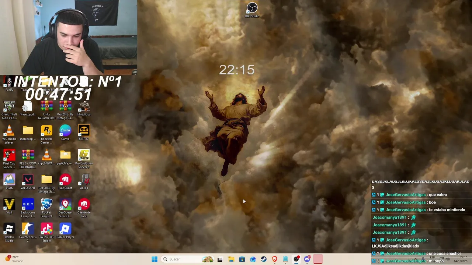Select the sharedrop folder
472x265 pixels.
coord(28,133)
